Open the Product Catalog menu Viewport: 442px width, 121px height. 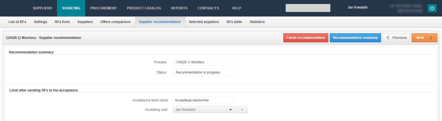point(144,8)
